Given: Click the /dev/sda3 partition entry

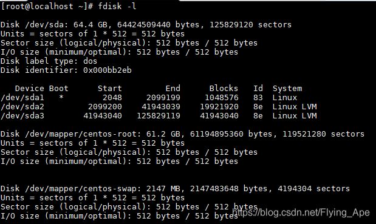Looking at the screenshot, I should 22,116.
